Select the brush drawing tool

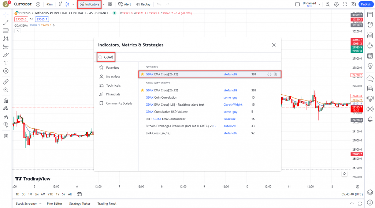click(x=6, y=55)
